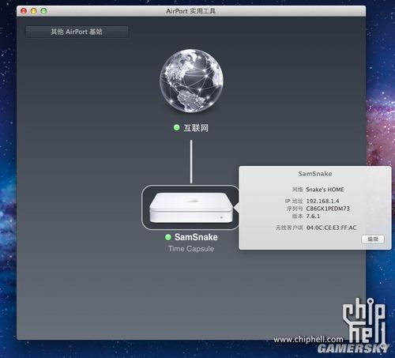Select the Time Capsule device icon
The height and width of the screenshot is (358, 395).
(191, 207)
